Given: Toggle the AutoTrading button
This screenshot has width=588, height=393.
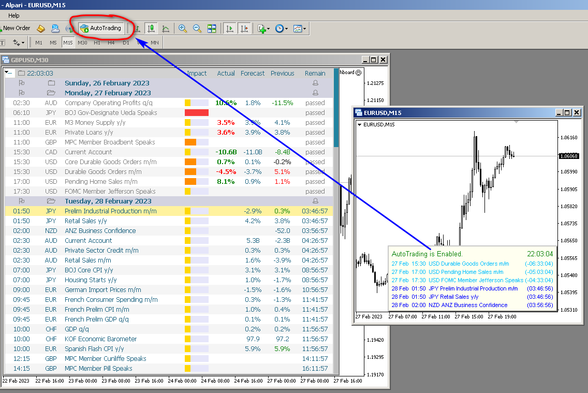Looking at the screenshot, I should pyautogui.click(x=101, y=28).
